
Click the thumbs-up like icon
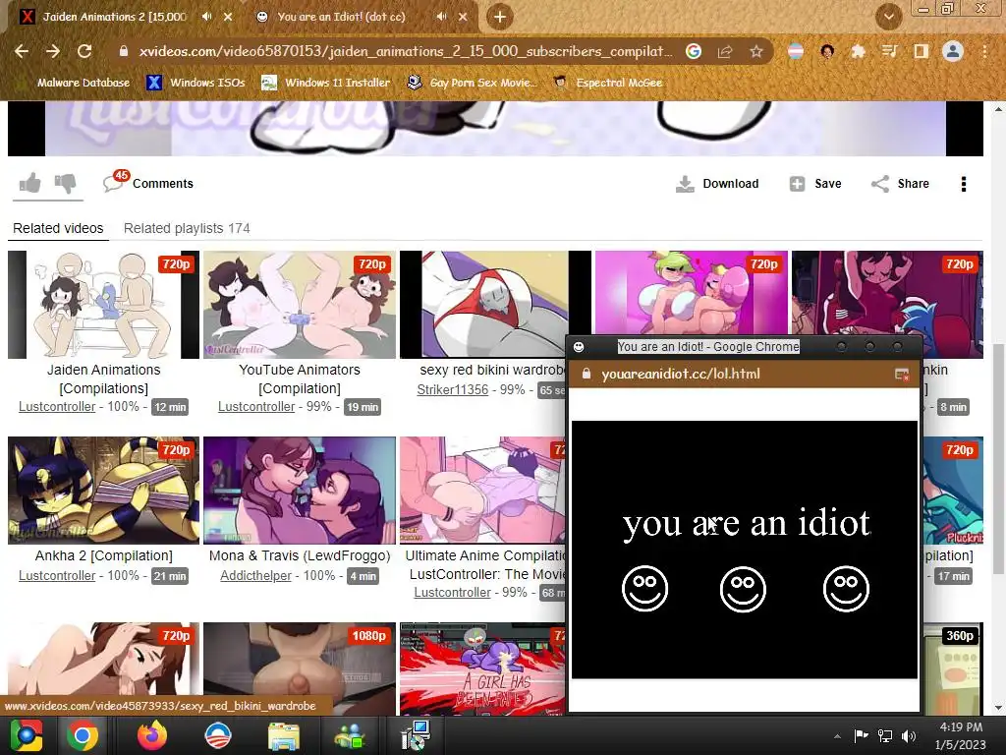pos(30,184)
